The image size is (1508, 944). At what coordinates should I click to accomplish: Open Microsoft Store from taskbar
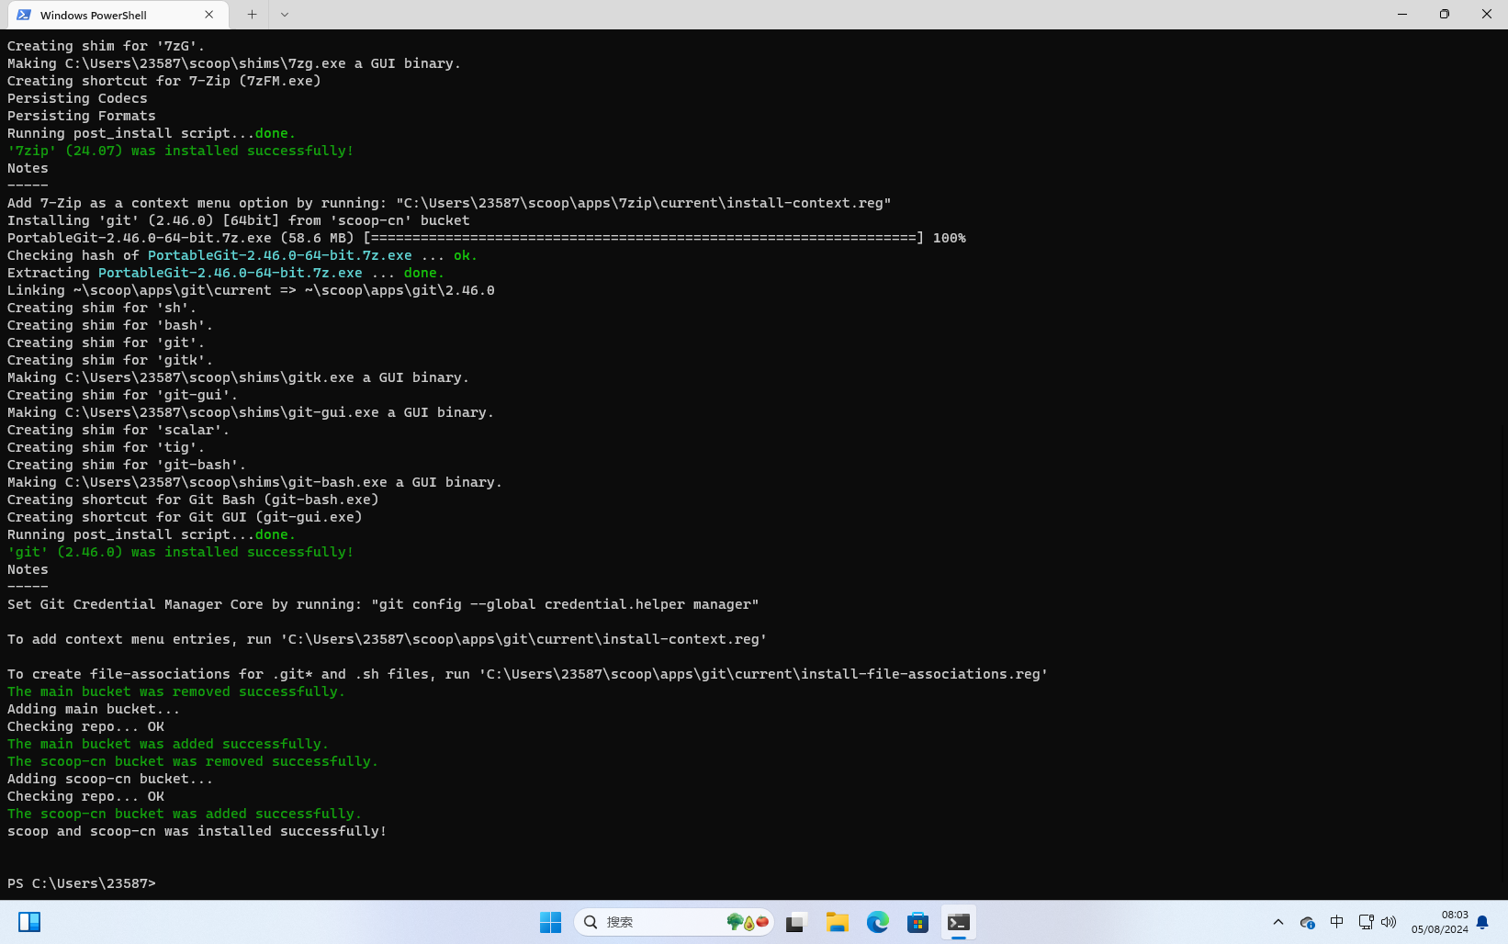click(x=918, y=922)
